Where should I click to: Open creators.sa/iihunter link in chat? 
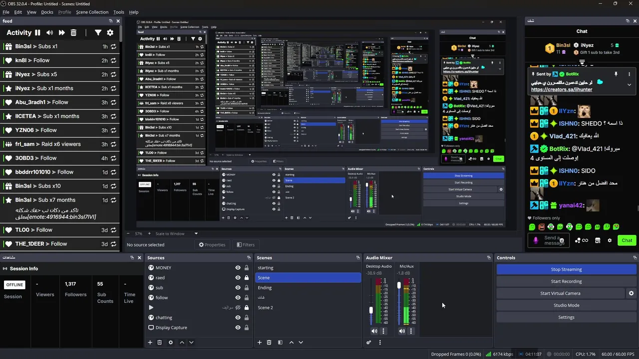click(x=562, y=90)
